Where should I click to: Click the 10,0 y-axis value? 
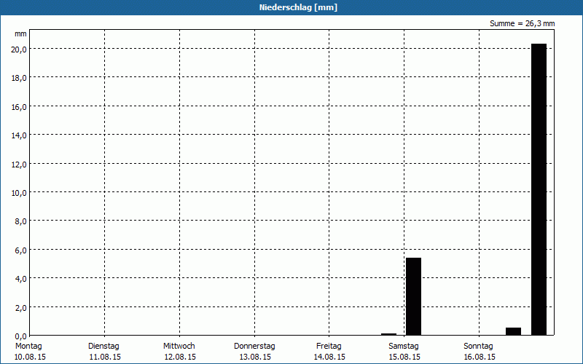pos(19,193)
